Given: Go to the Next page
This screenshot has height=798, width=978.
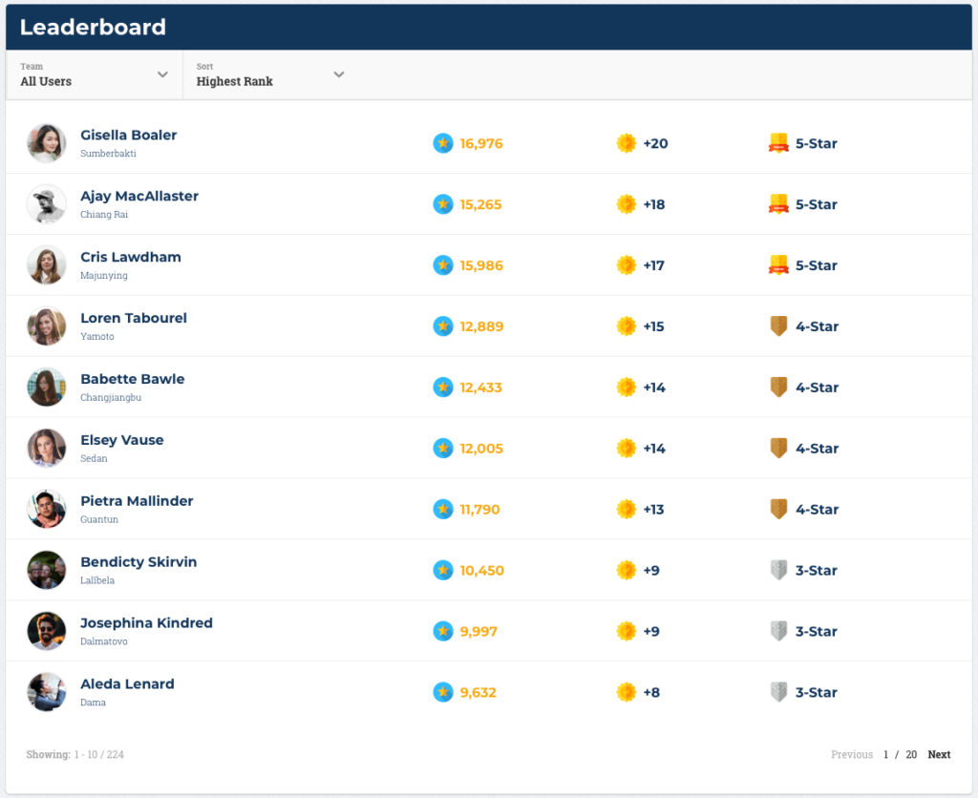Looking at the screenshot, I should [x=939, y=754].
